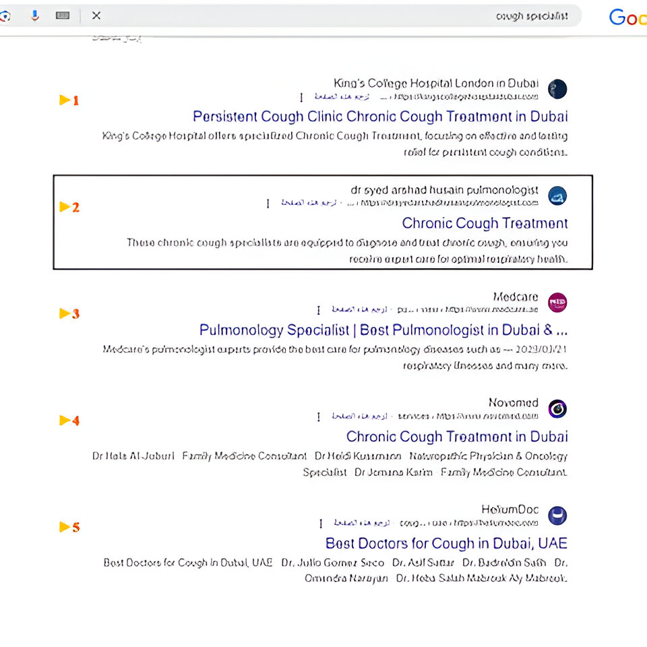Click the Novomed site favicon

[557, 409]
